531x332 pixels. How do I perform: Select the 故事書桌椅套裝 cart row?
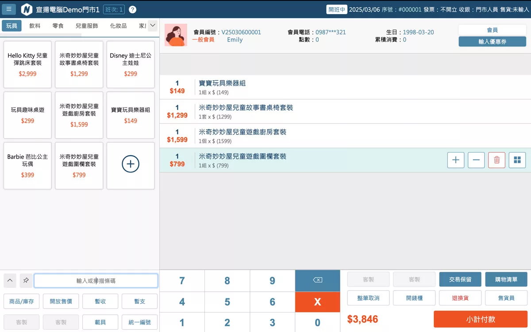click(345, 111)
